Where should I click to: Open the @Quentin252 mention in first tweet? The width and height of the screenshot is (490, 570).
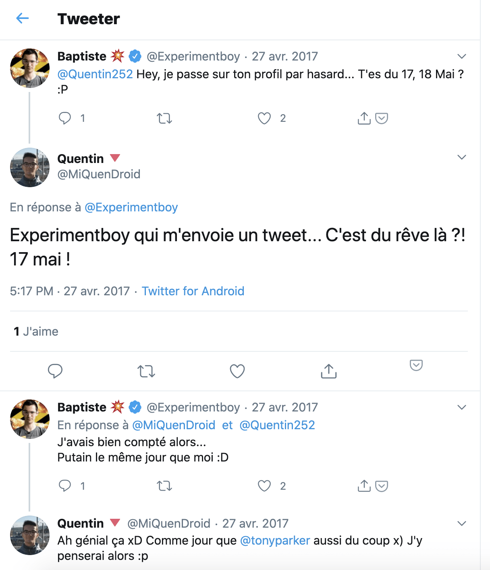95,74
